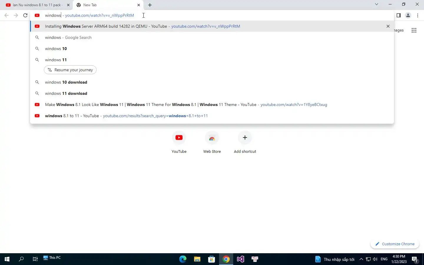Choose windows - Google Search suggestion
Image resolution: width=424 pixels, height=265 pixels.
[212, 37]
